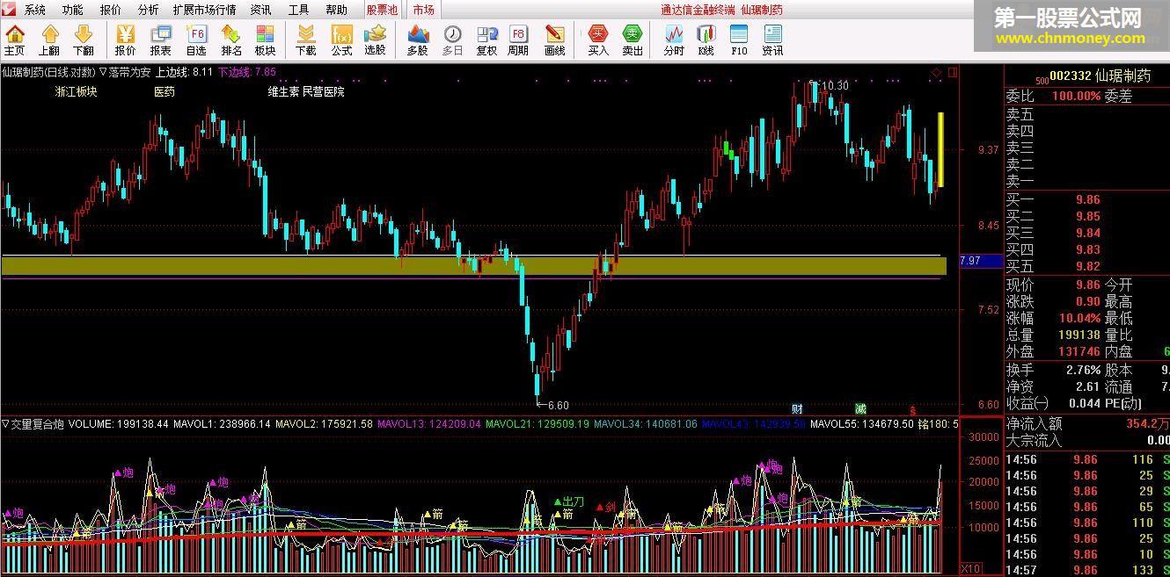Click the green 卖出 sell icon
This screenshot has width=1170, height=577.
tap(633, 40)
